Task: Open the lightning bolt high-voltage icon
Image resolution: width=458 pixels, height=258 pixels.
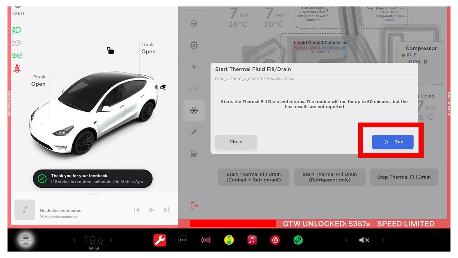Action: click(x=194, y=67)
